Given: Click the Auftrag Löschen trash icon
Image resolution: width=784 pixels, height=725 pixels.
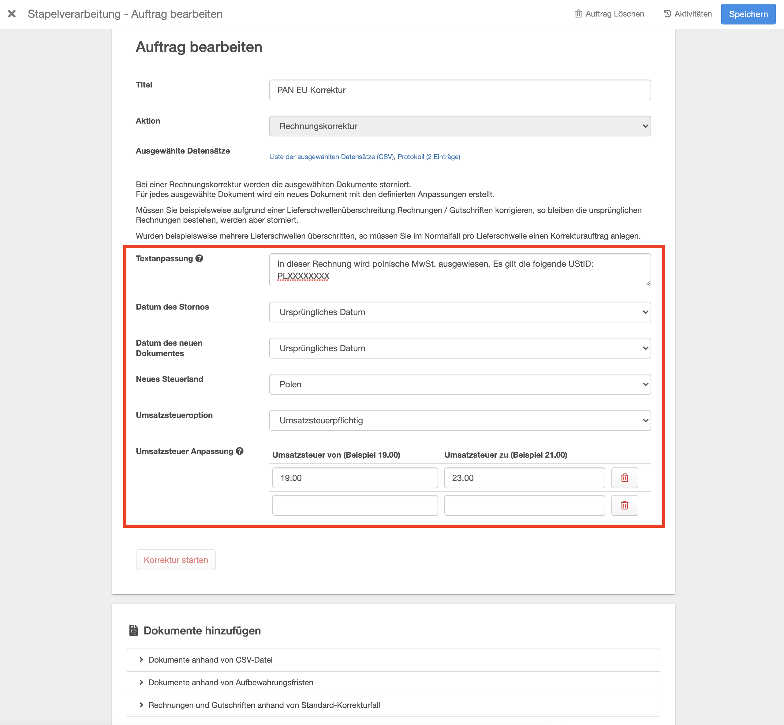Looking at the screenshot, I should [x=578, y=14].
